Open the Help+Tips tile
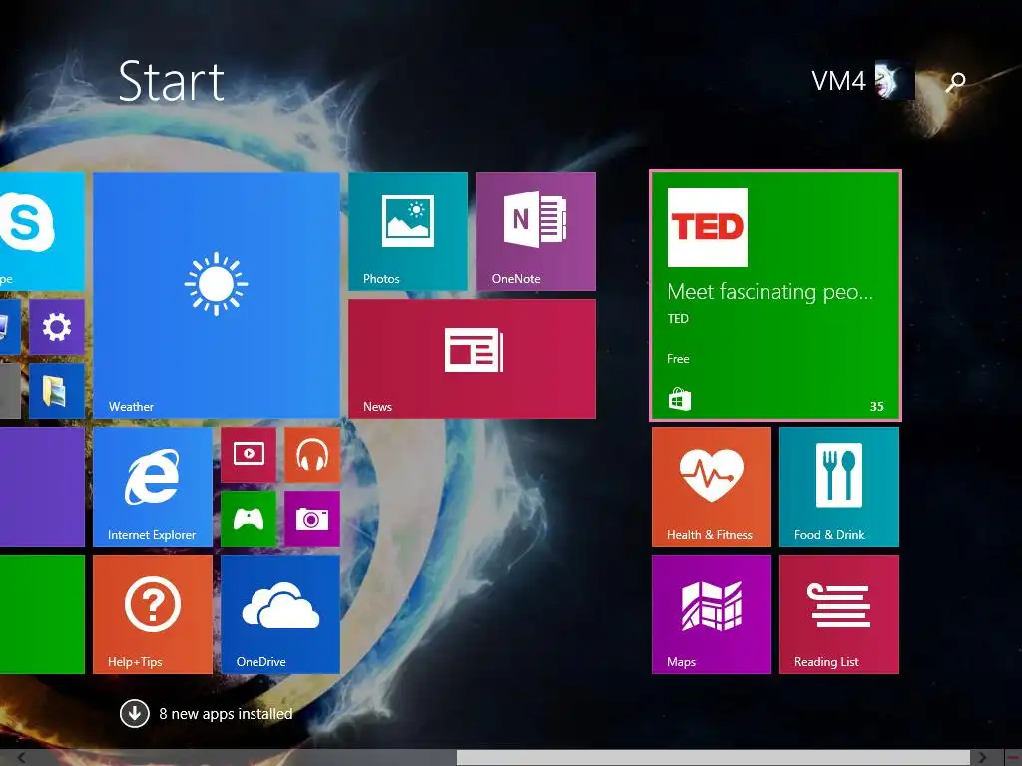 pyautogui.click(x=153, y=614)
